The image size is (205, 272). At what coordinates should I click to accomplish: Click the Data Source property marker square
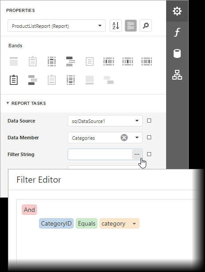tap(149, 121)
